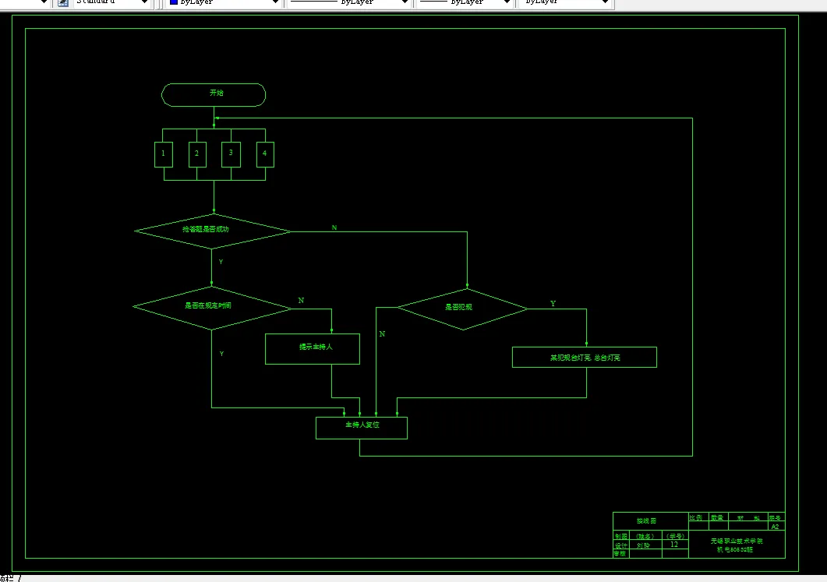Click the Y label below 是否在规定时间 diamond
Screen dimensions: 827x582
221,354
